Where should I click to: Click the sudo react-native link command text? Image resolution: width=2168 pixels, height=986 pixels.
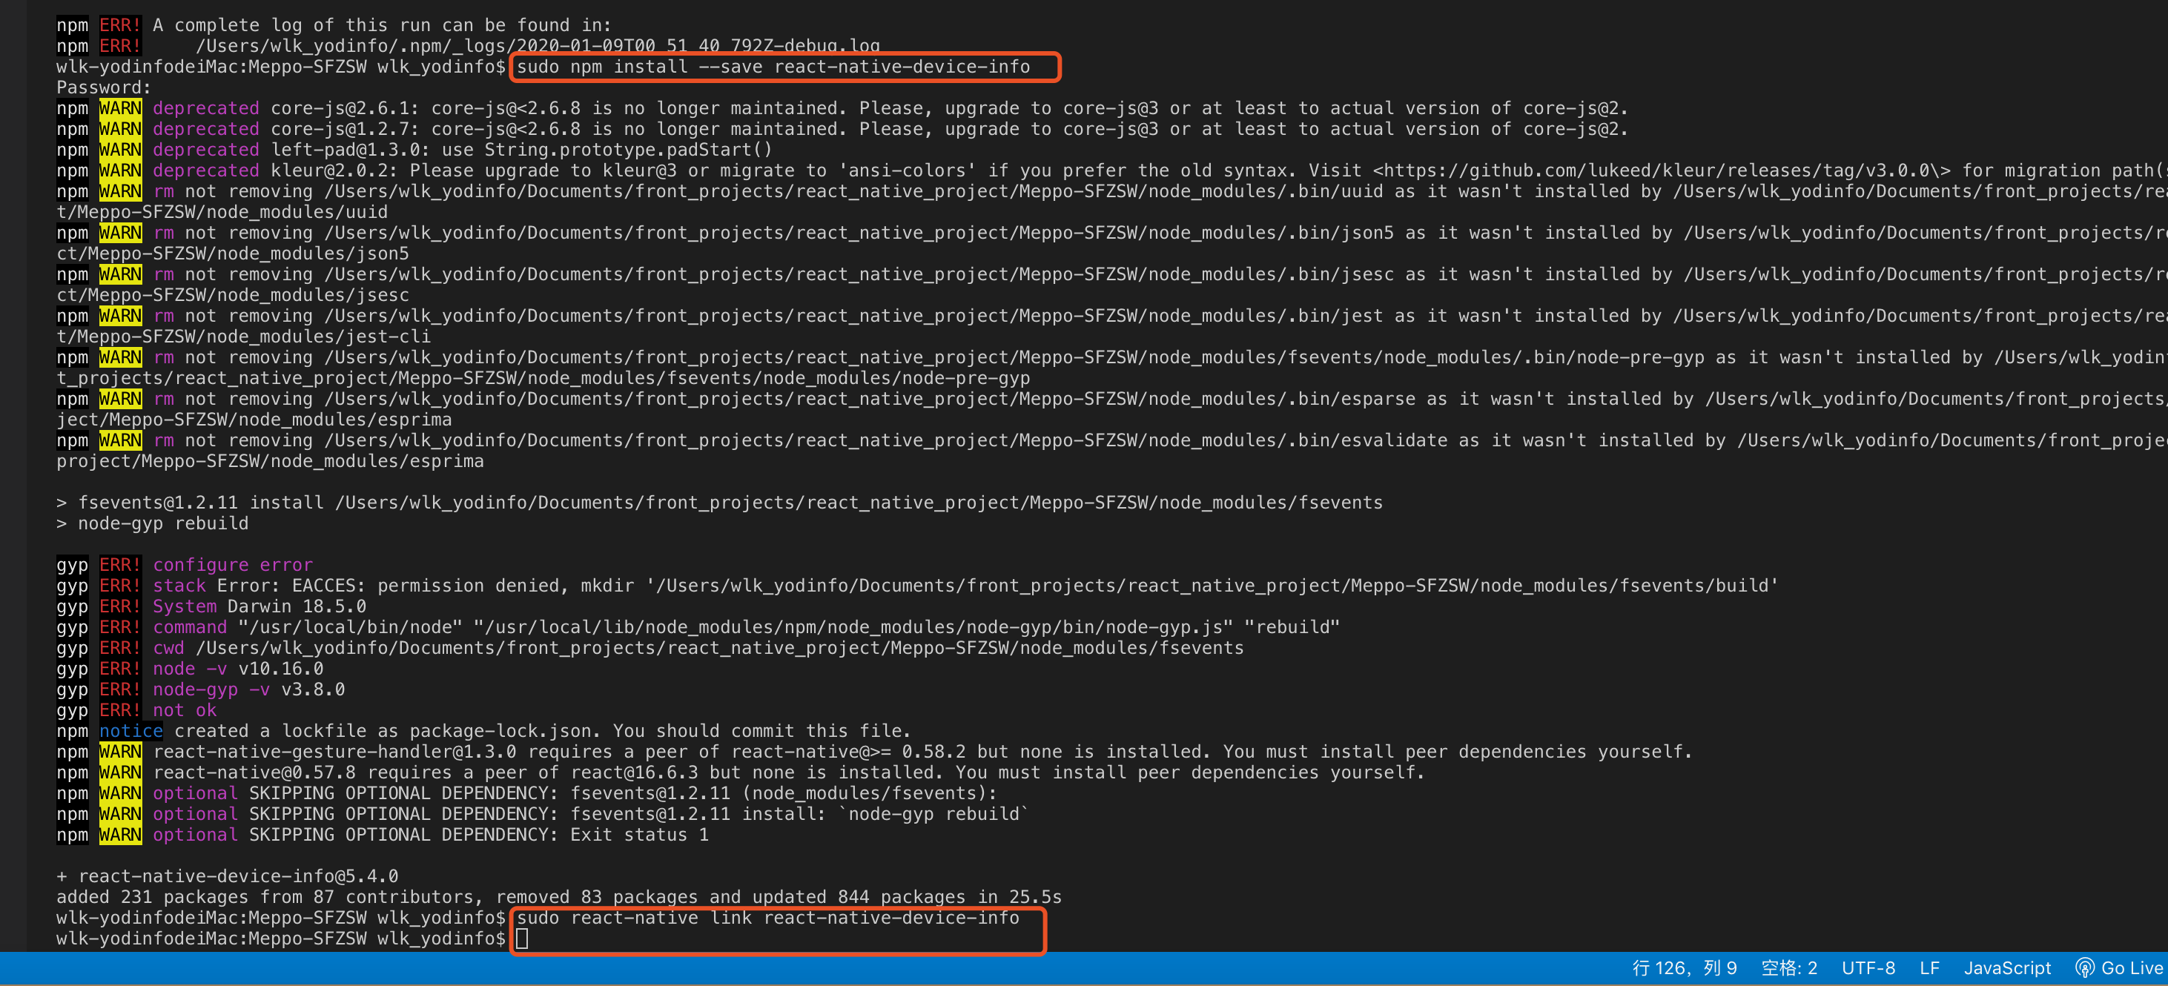[767, 917]
